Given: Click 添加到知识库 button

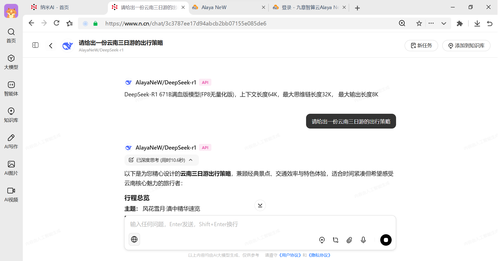Looking at the screenshot, I should coord(466,46).
